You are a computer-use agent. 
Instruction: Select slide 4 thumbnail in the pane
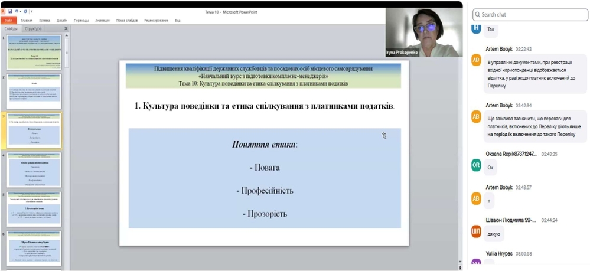click(33, 169)
